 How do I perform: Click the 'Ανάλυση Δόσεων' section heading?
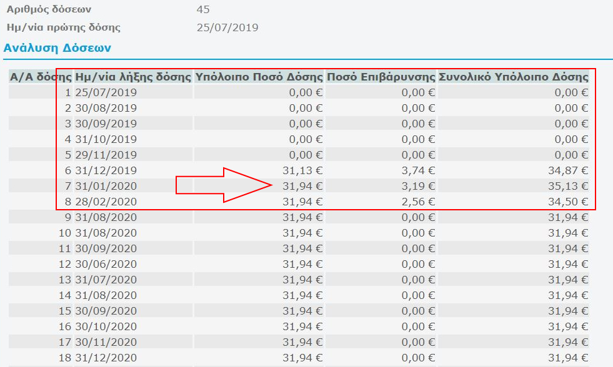(57, 47)
